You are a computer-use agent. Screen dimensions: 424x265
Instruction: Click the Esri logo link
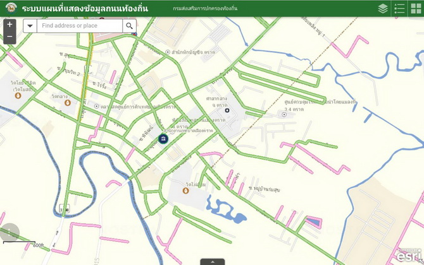coord(408,256)
